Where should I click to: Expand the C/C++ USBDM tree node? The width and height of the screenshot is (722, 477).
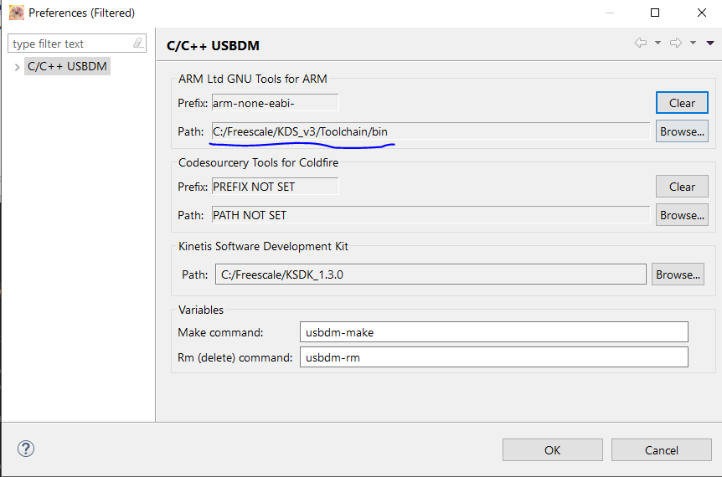(17, 66)
